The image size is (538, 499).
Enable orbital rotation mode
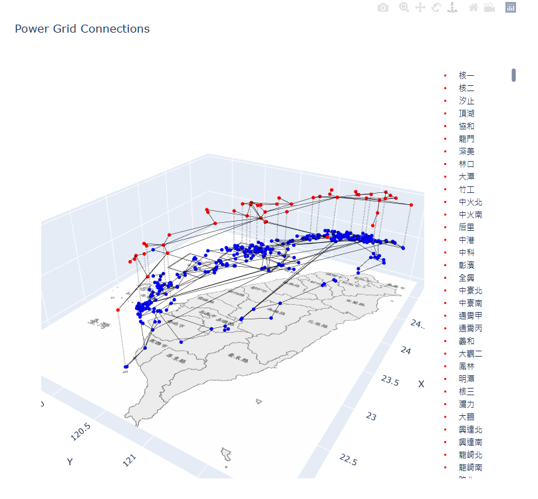(x=436, y=8)
